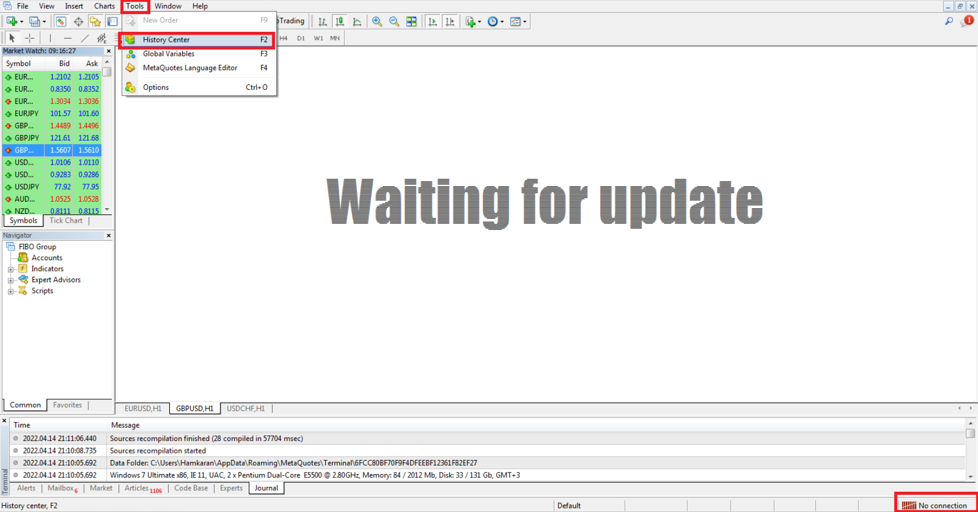Click the No connection status indicator
Viewport: 978px width, 512px height.
coord(935,505)
